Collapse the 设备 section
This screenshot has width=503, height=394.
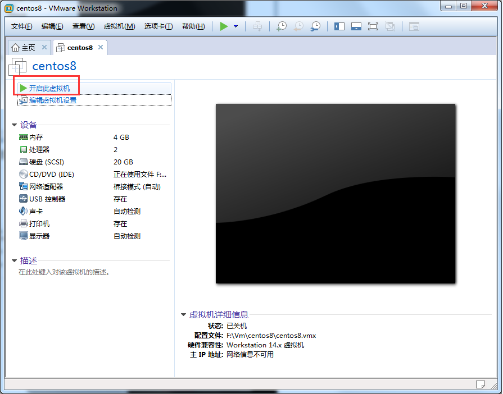(x=15, y=125)
